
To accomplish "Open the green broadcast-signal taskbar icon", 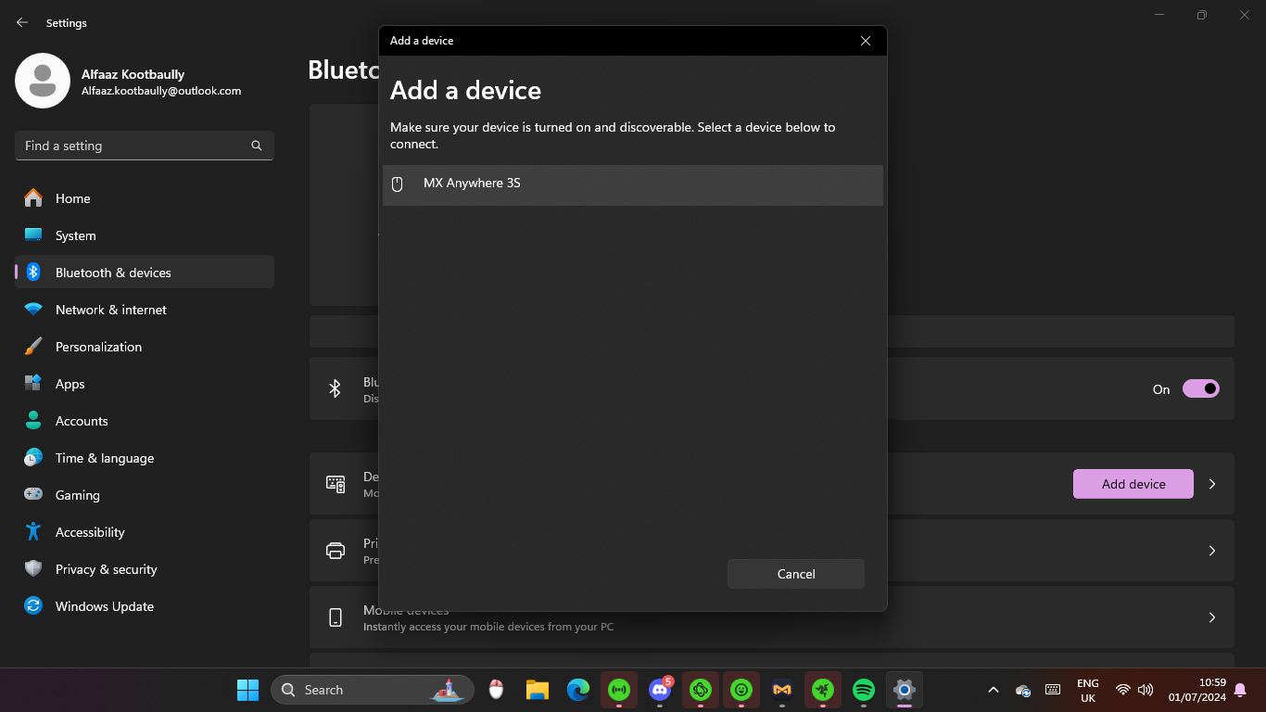I will [619, 690].
